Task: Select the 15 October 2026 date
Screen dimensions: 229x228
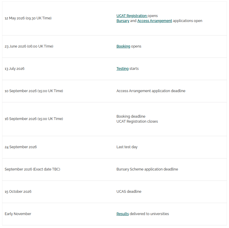Action: (x=18, y=192)
